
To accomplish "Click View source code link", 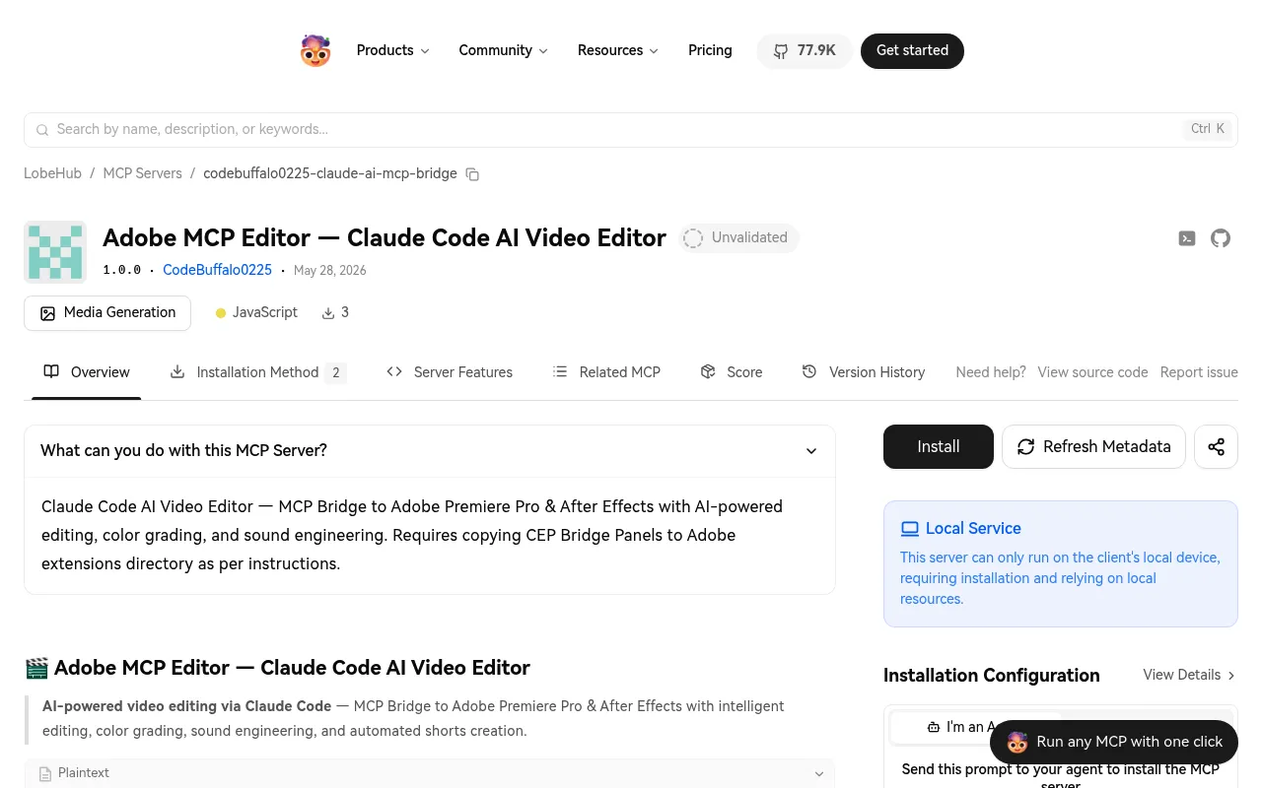I will tap(1092, 372).
